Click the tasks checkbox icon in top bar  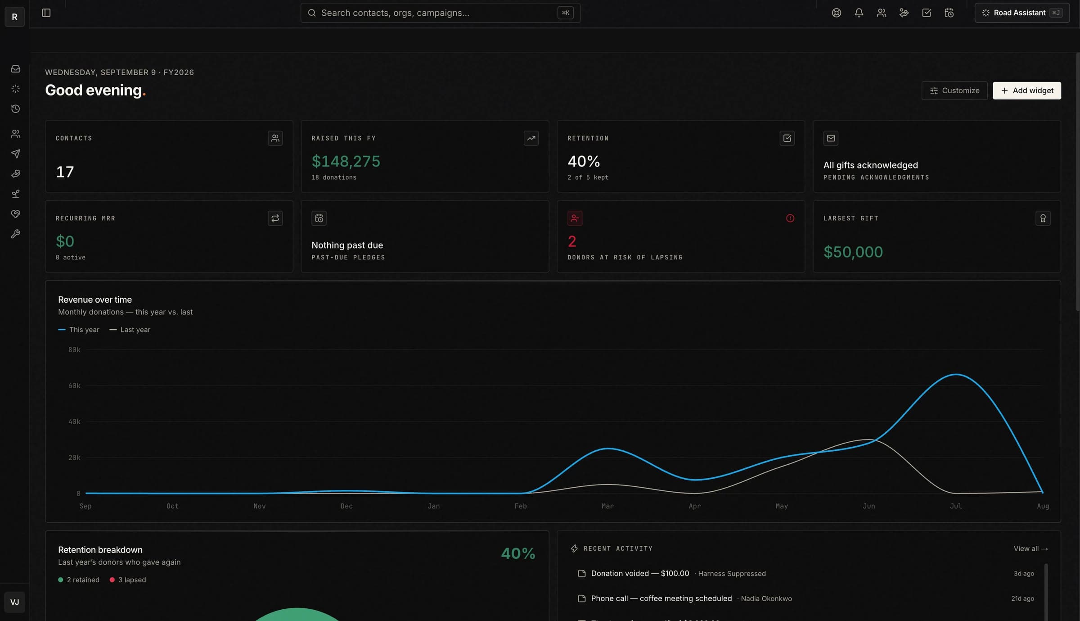click(x=926, y=13)
